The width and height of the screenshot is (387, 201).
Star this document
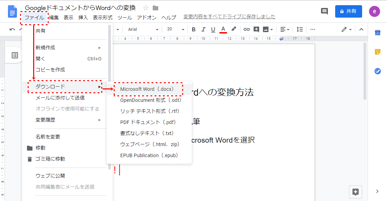[x=146, y=8]
